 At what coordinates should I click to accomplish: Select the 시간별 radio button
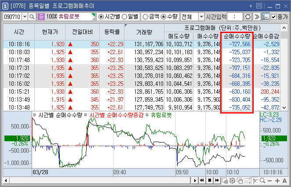[101, 17]
